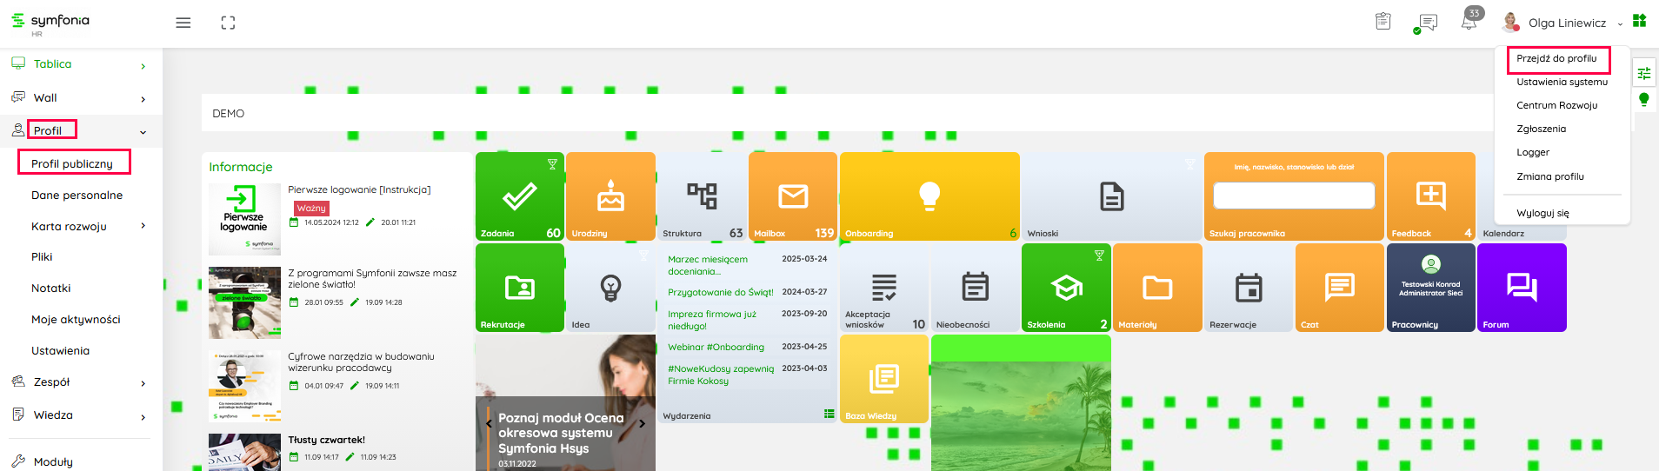Expand the Karta rozwoju submenu

143,226
